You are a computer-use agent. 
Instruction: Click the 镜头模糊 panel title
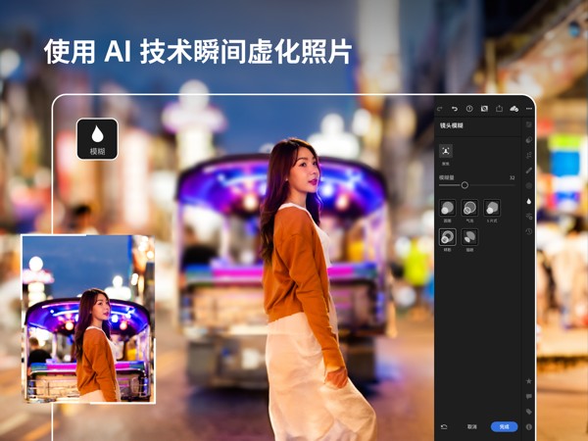452,125
